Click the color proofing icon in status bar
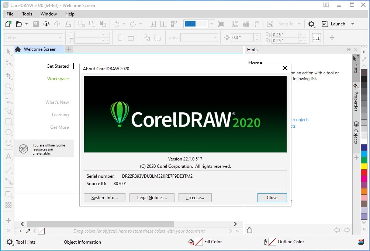 coord(360,241)
